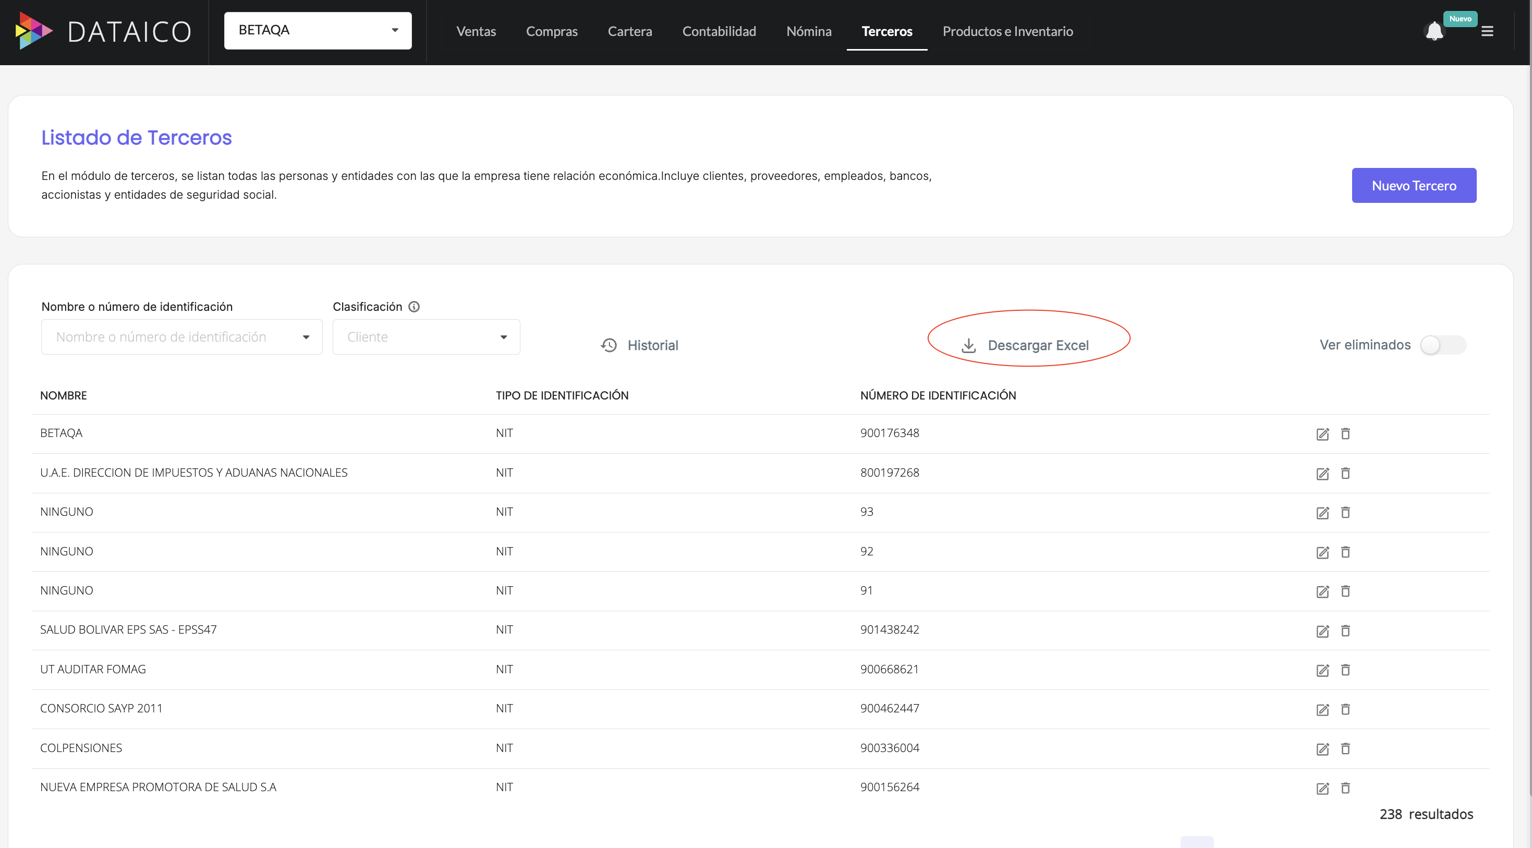This screenshot has width=1532, height=848.
Task: Delete the COLPENSIONES row
Action: coord(1345,749)
